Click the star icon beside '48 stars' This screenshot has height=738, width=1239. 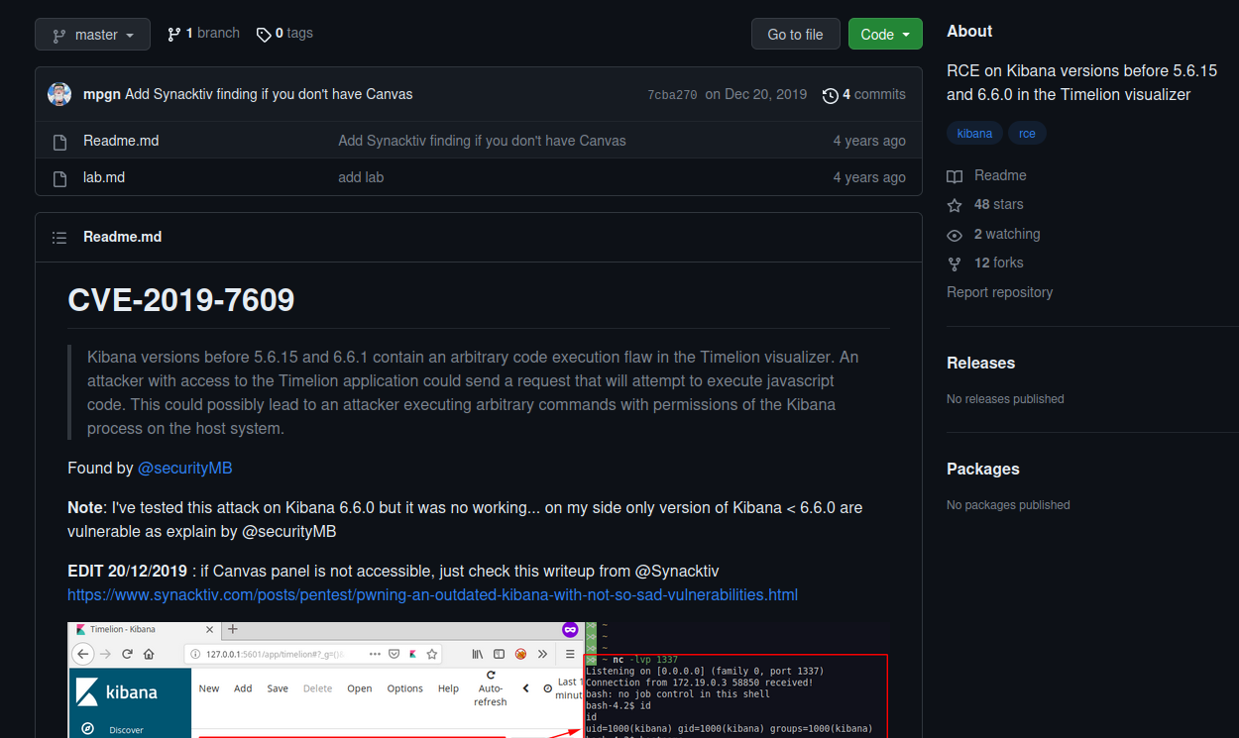955,205
